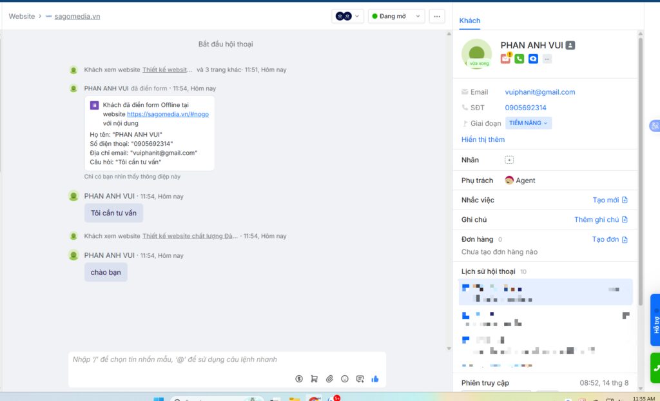The height and width of the screenshot is (401, 660).
Task: Open the email icon with warning badge
Action: pos(505,58)
